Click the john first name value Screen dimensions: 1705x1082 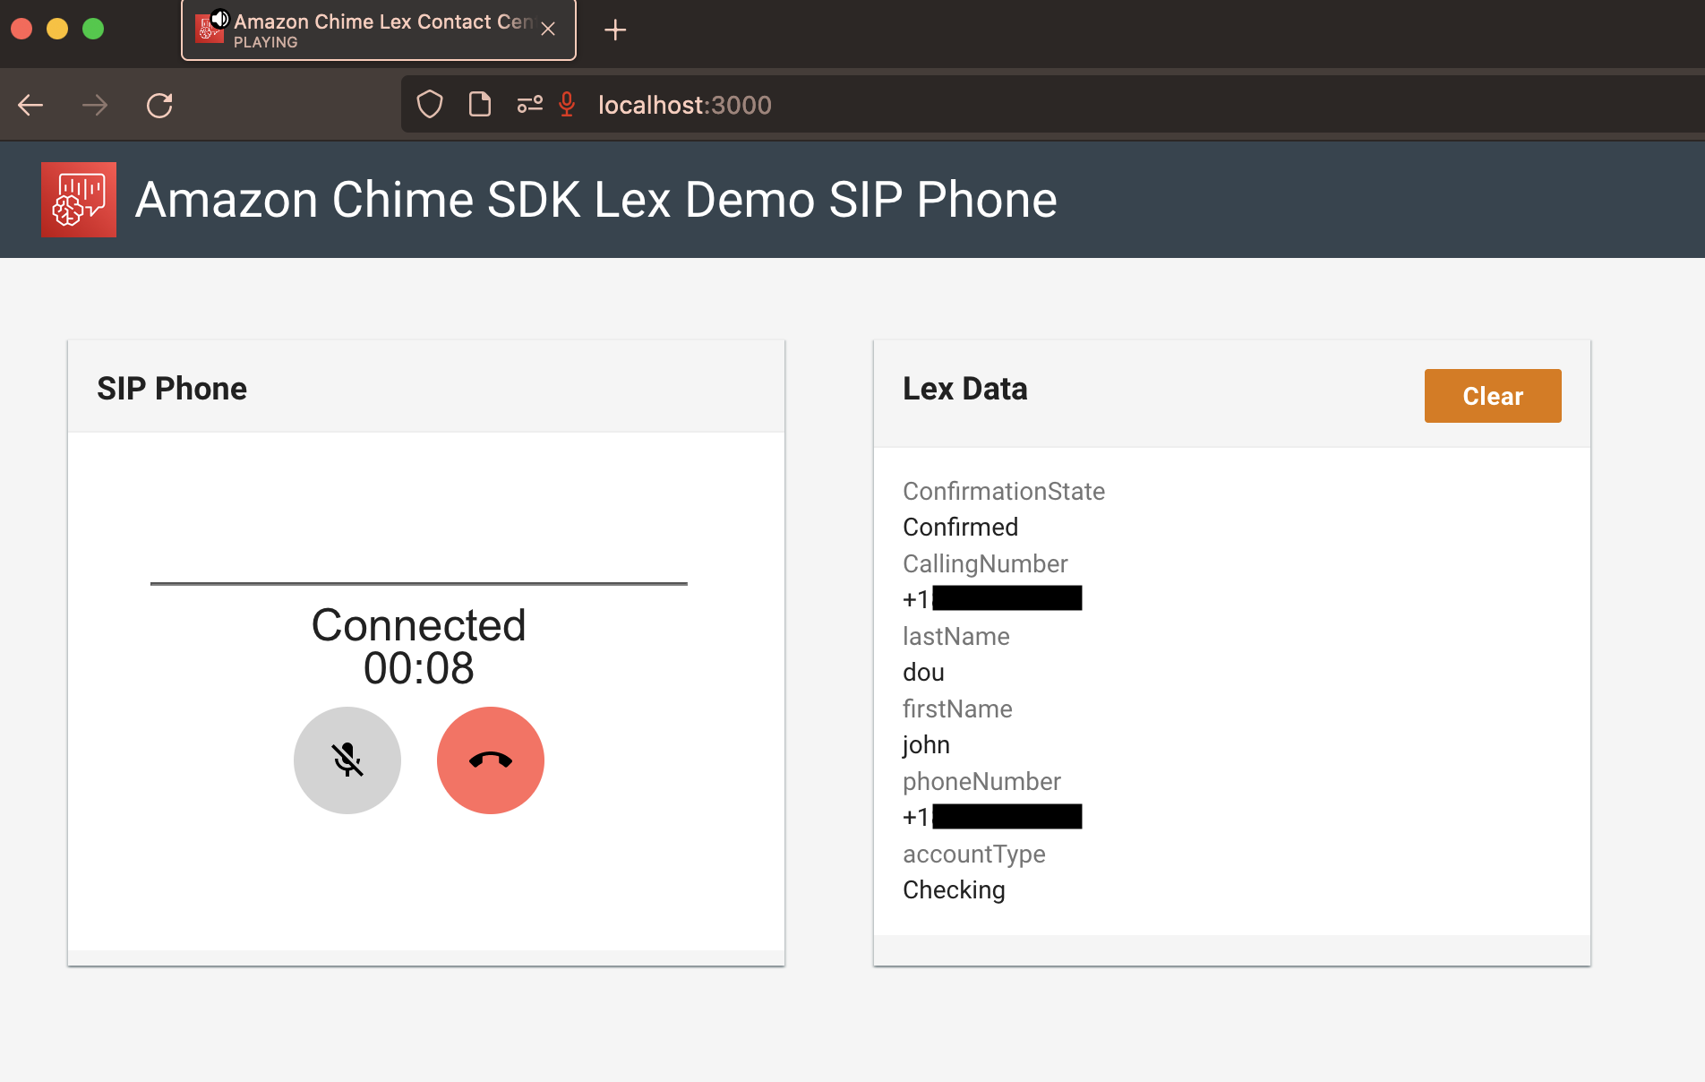point(926,744)
